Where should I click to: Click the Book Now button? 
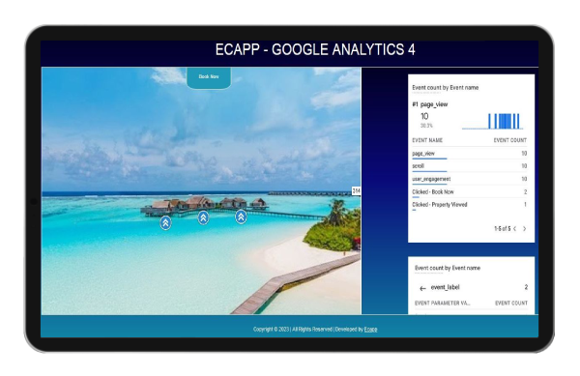[x=209, y=77]
